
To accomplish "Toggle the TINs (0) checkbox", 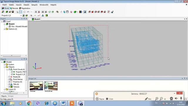I will 9,84.
